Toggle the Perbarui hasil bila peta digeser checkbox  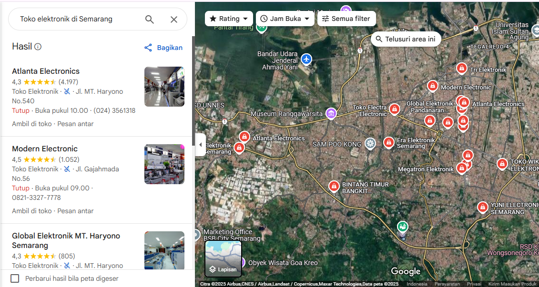(15, 278)
